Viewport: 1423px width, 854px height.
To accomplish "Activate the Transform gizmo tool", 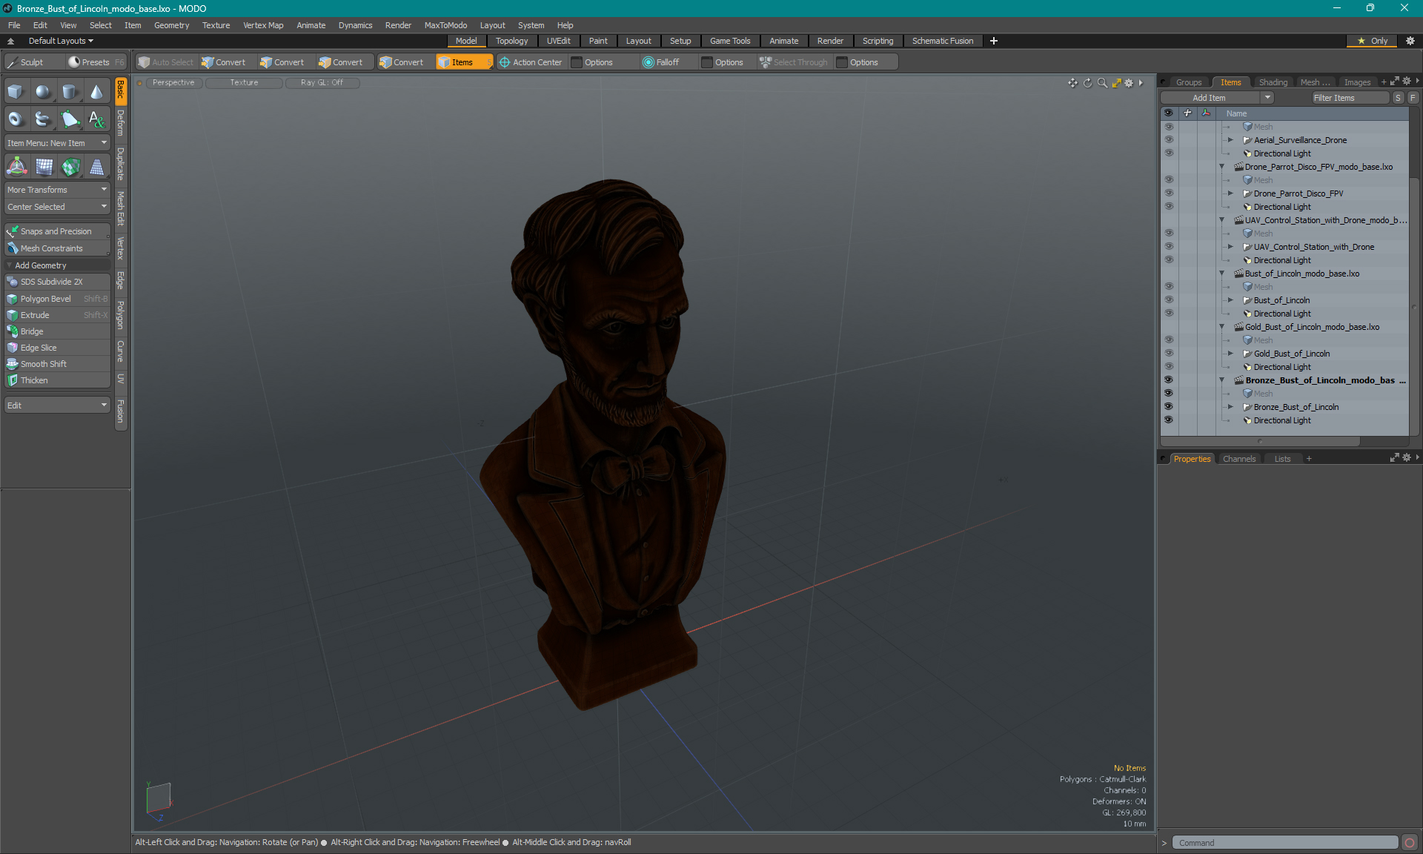I will pyautogui.click(x=16, y=167).
